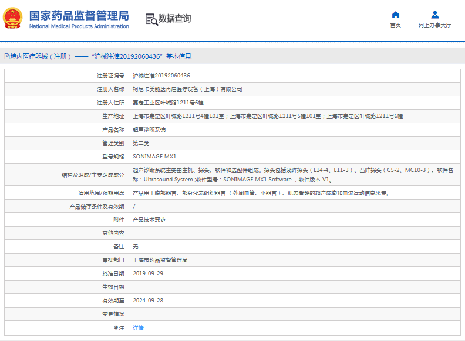Click the National Medical Products Administration text
Image resolution: width=465 pixels, height=341 pixels.
point(79,26)
